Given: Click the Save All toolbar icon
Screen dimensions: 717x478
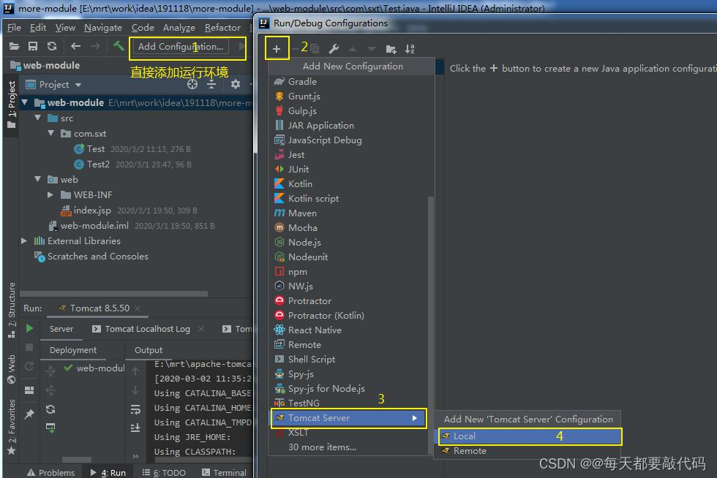Looking at the screenshot, I should (32, 46).
